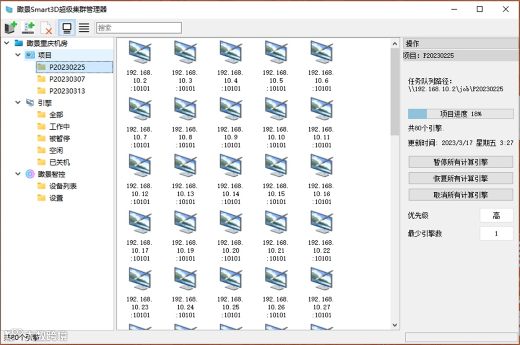This screenshot has height=345, width=520.
Task: Click the 更新时间 2023/3/17 text
Action: click(461, 143)
